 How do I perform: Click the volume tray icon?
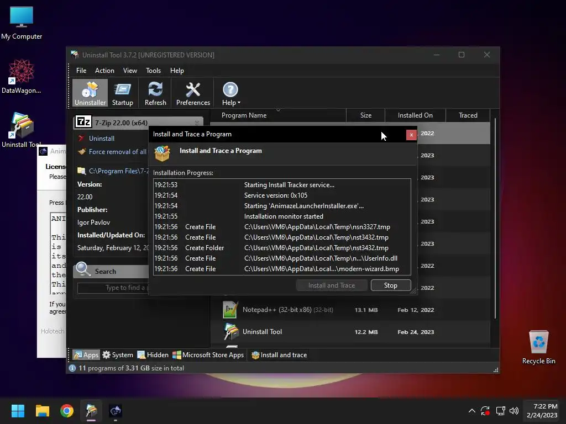tap(514, 411)
